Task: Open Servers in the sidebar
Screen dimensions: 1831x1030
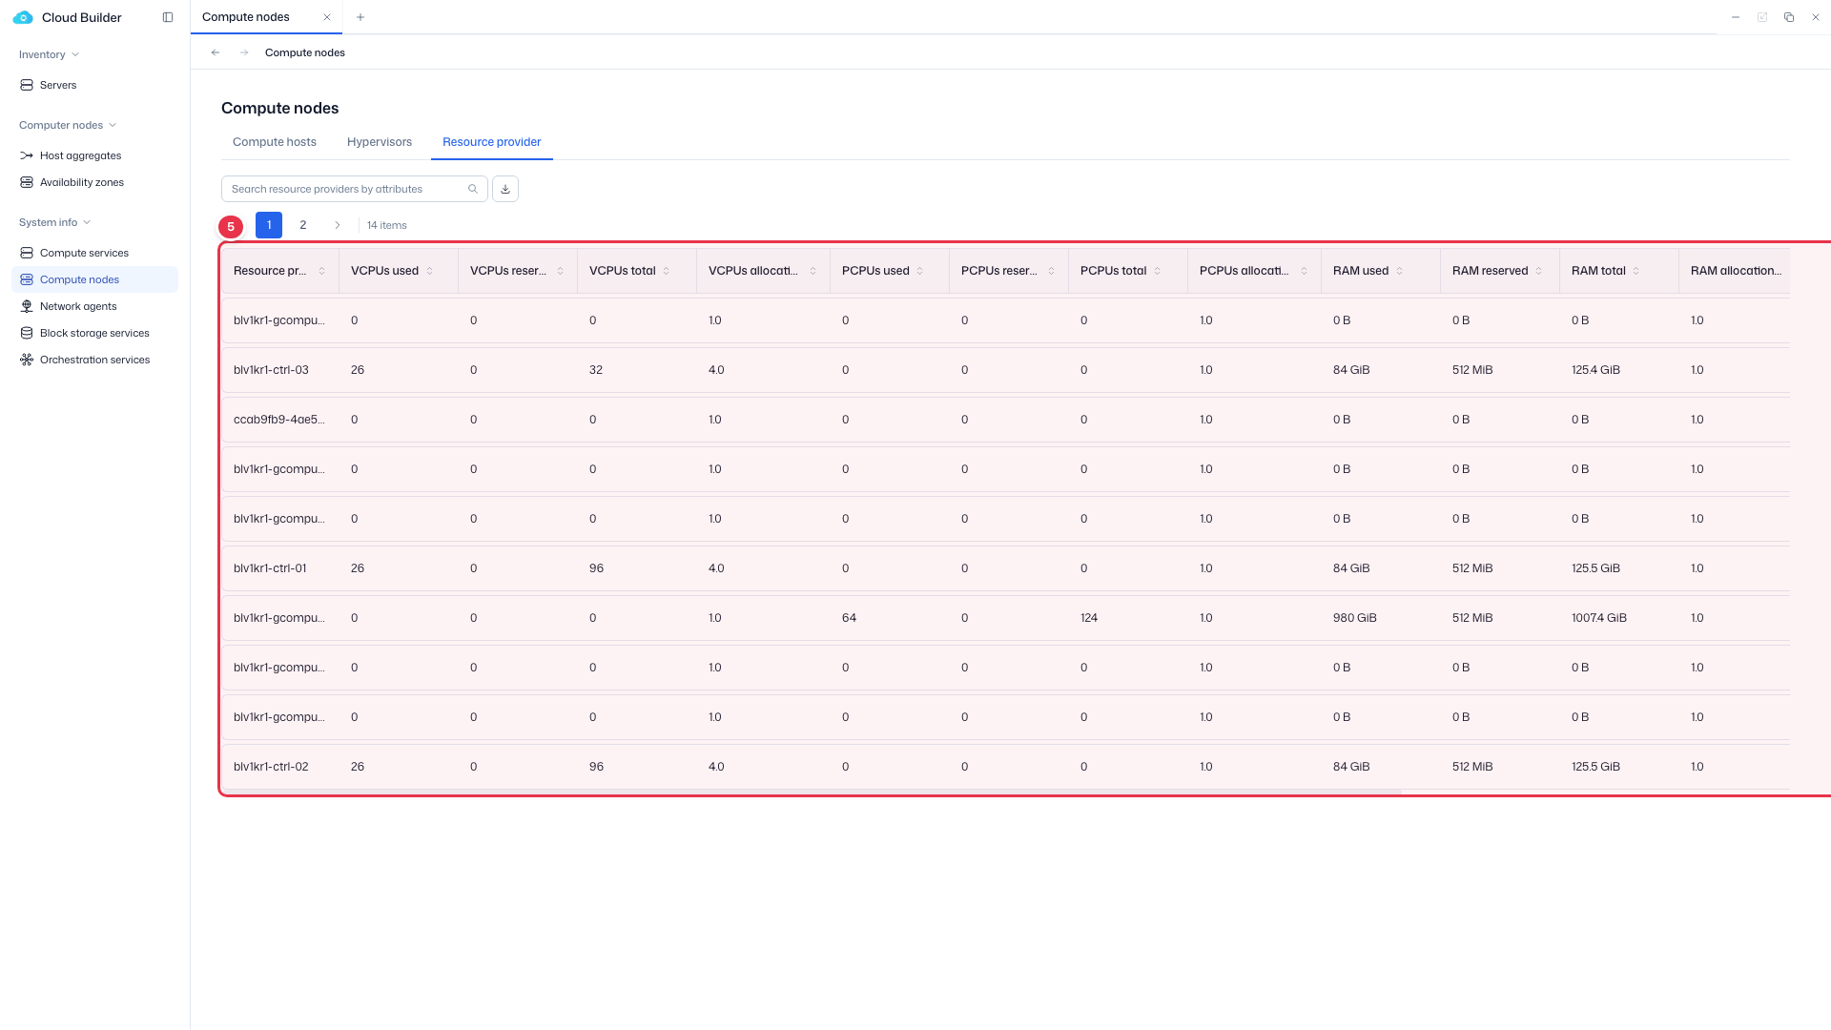Action: tap(94, 85)
